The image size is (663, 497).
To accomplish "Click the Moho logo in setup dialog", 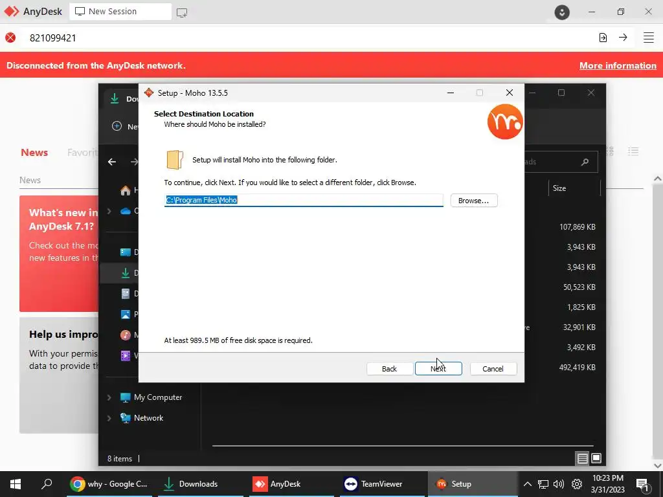I will [505, 122].
